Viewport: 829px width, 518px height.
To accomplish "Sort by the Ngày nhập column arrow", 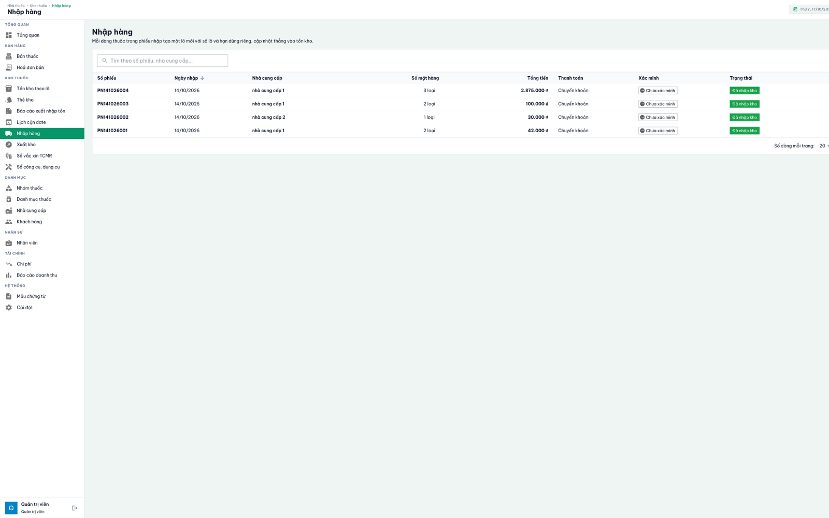I will tap(202, 78).
